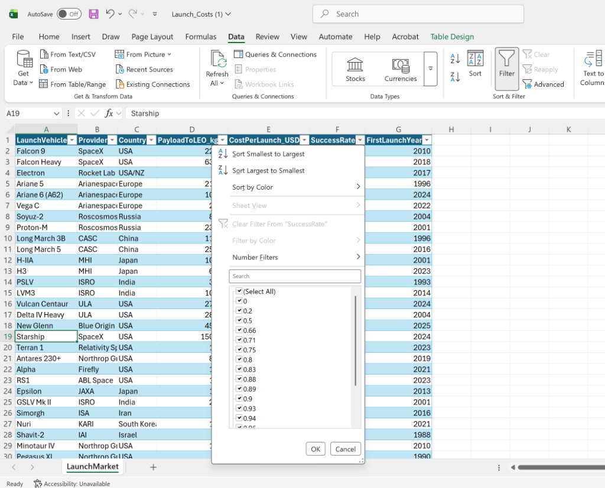Viewport: 605px width, 488px height.
Task: Cancel the filter menu
Action: click(x=346, y=449)
